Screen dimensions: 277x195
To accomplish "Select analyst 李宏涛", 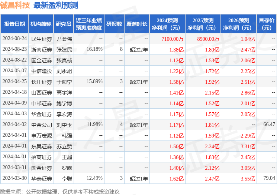I will [64, 114].
